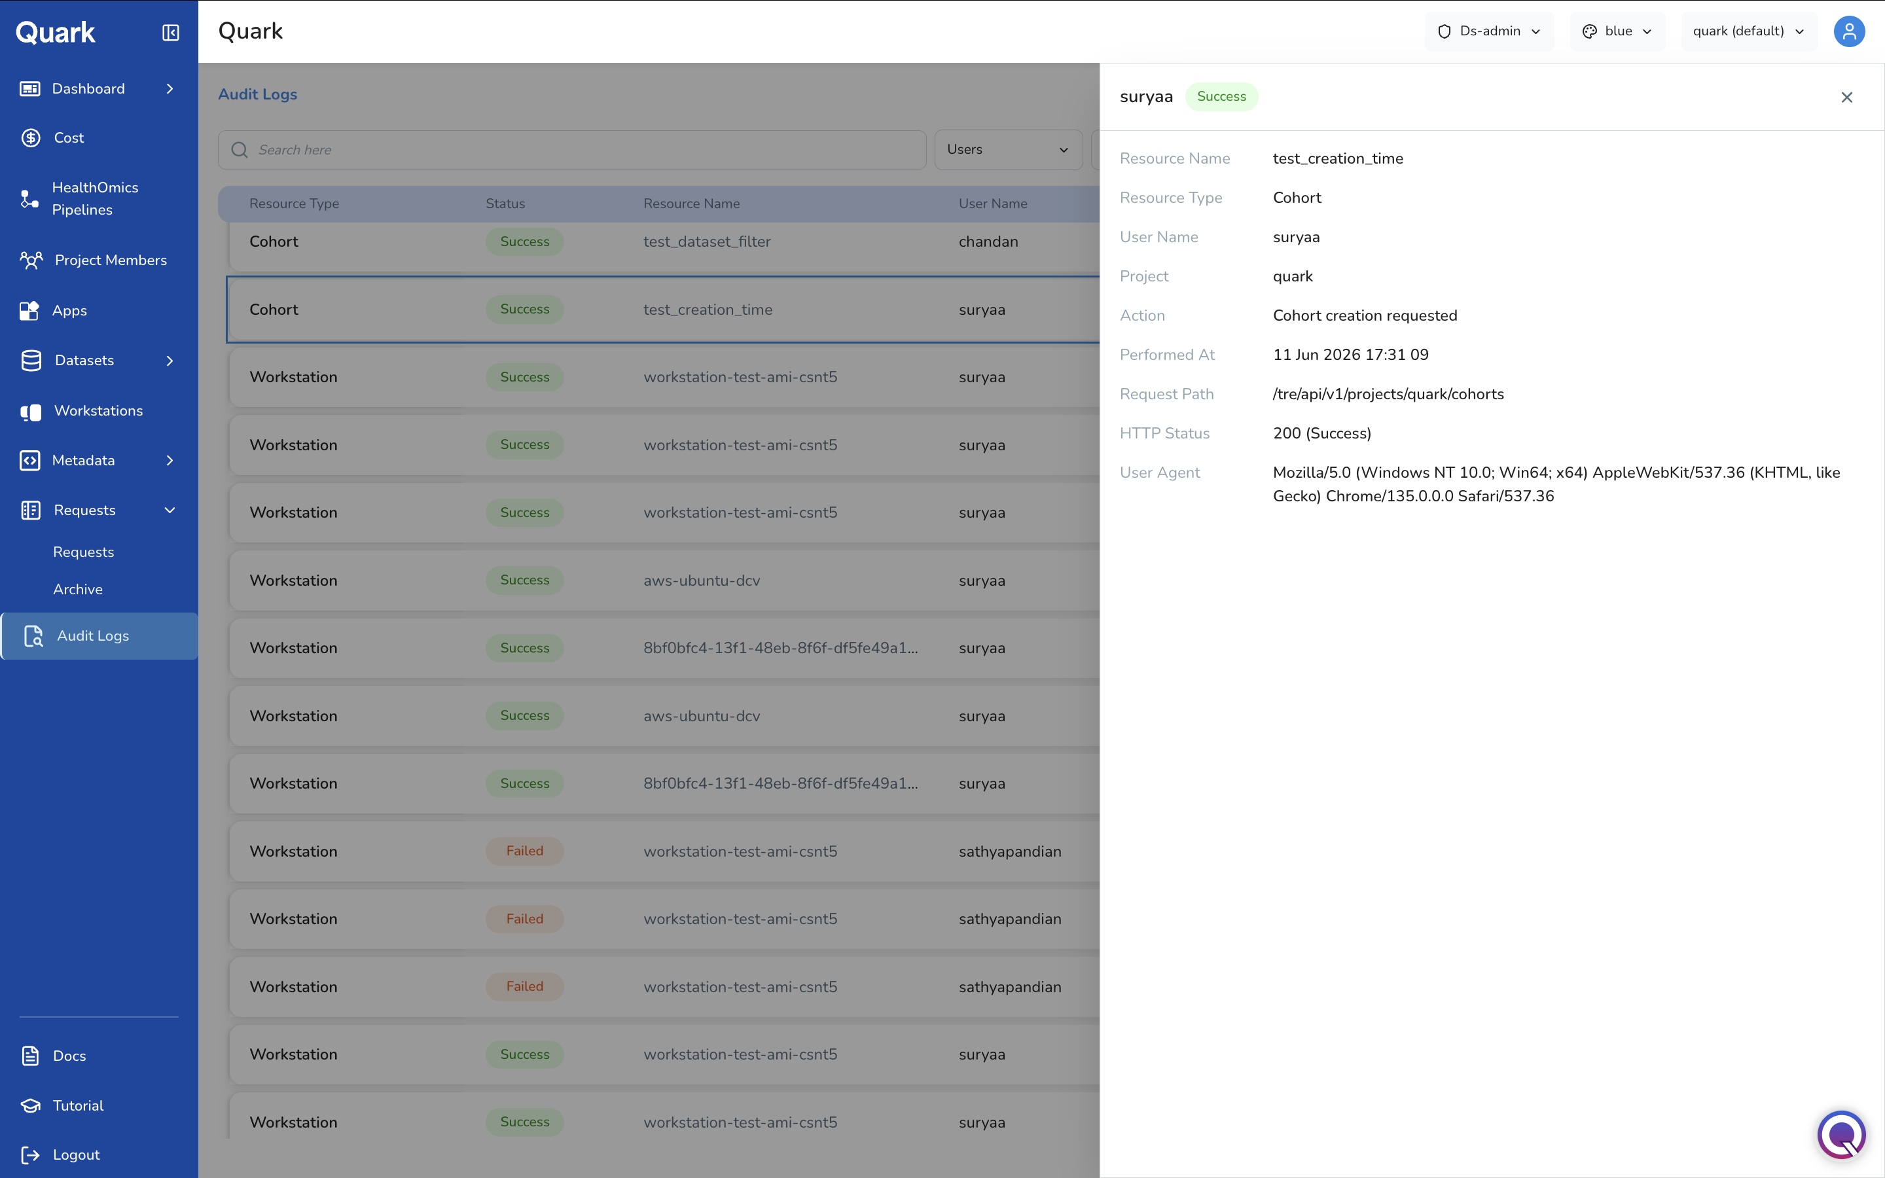Click chandan in the User Name column
Image resolution: width=1885 pixels, height=1178 pixels.
tap(988, 241)
